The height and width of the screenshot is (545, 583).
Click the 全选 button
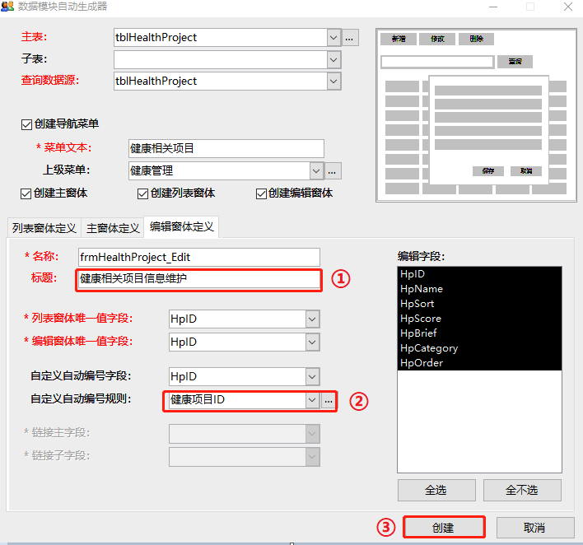click(436, 490)
